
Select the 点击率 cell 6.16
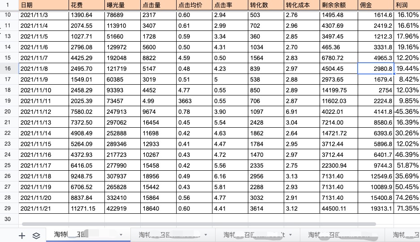[230, 176]
